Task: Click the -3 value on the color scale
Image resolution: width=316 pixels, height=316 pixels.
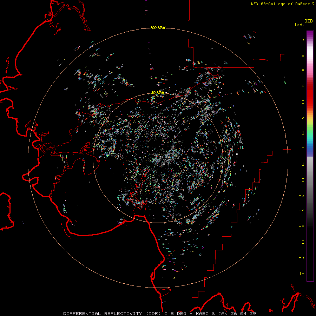Action: [302, 196]
